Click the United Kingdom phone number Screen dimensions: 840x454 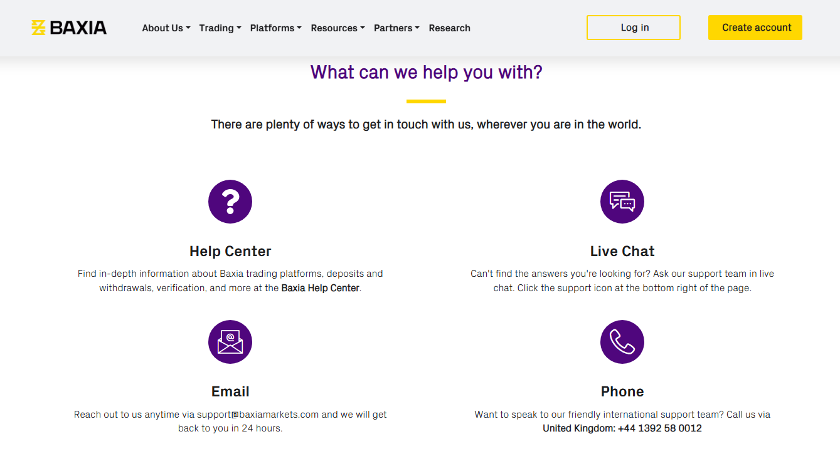click(622, 428)
